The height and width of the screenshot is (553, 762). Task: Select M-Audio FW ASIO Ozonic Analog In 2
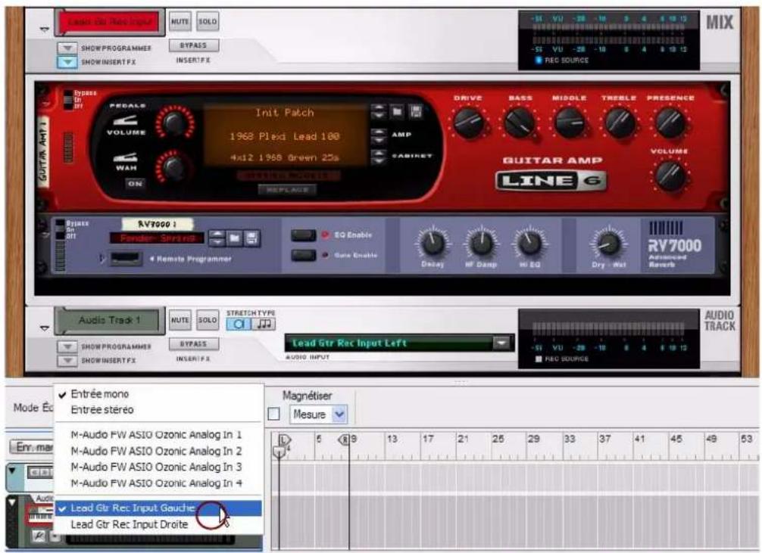point(158,451)
